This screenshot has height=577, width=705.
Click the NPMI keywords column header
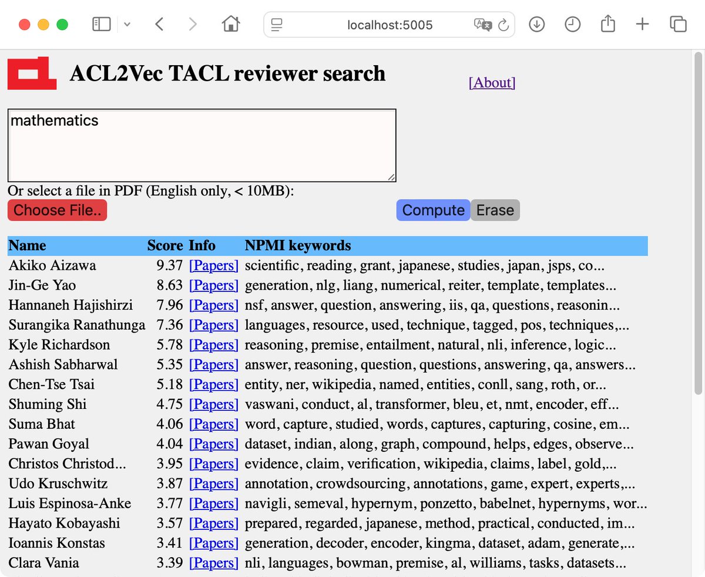pyautogui.click(x=298, y=246)
